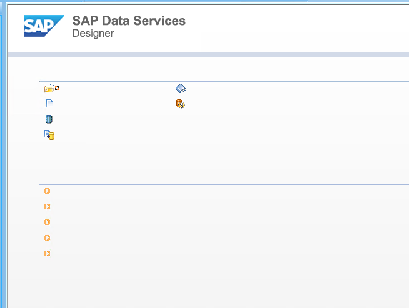Image resolution: width=409 pixels, height=308 pixels.
Task: Open the first orange arrow recent item
Action: click(x=47, y=191)
